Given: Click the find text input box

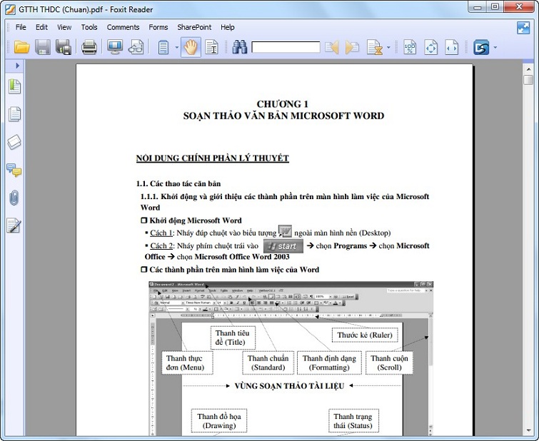Looking at the screenshot, I should pyautogui.click(x=286, y=48).
